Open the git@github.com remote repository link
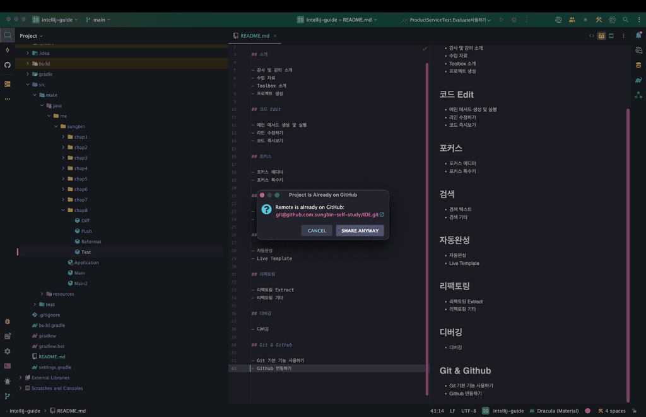Screen dimensions: 646x417 [329, 214]
